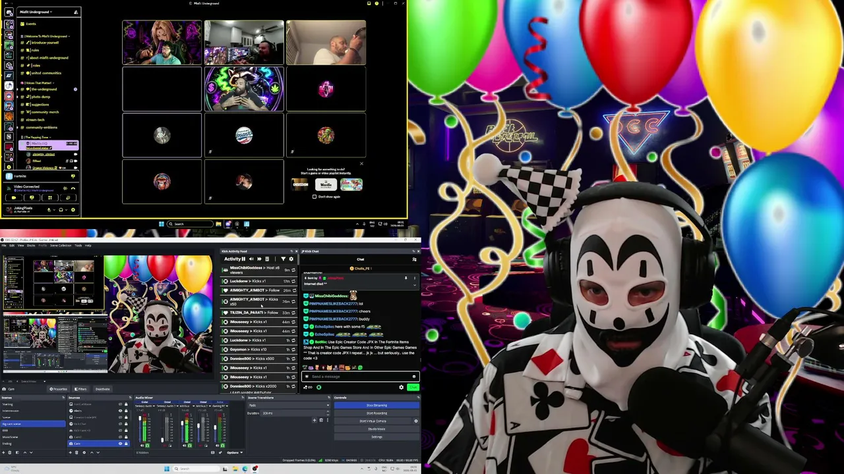Expand the pinned chat message chevron

click(415, 285)
